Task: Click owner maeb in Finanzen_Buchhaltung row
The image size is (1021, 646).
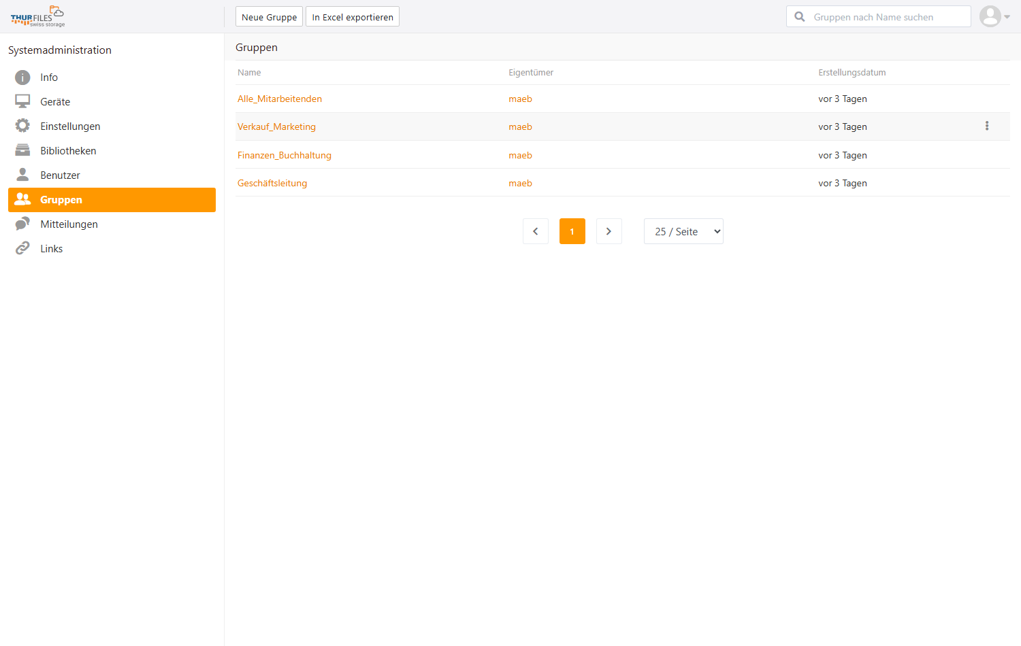Action: [520, 155]
